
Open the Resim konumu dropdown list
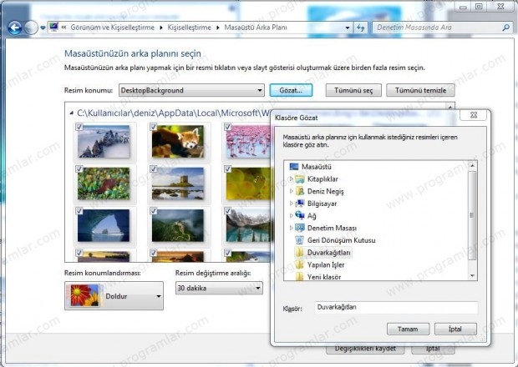coord(259,89)
